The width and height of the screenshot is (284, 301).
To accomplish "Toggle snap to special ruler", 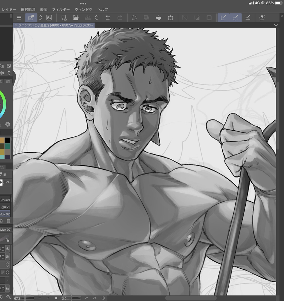I will pos(236,18).
